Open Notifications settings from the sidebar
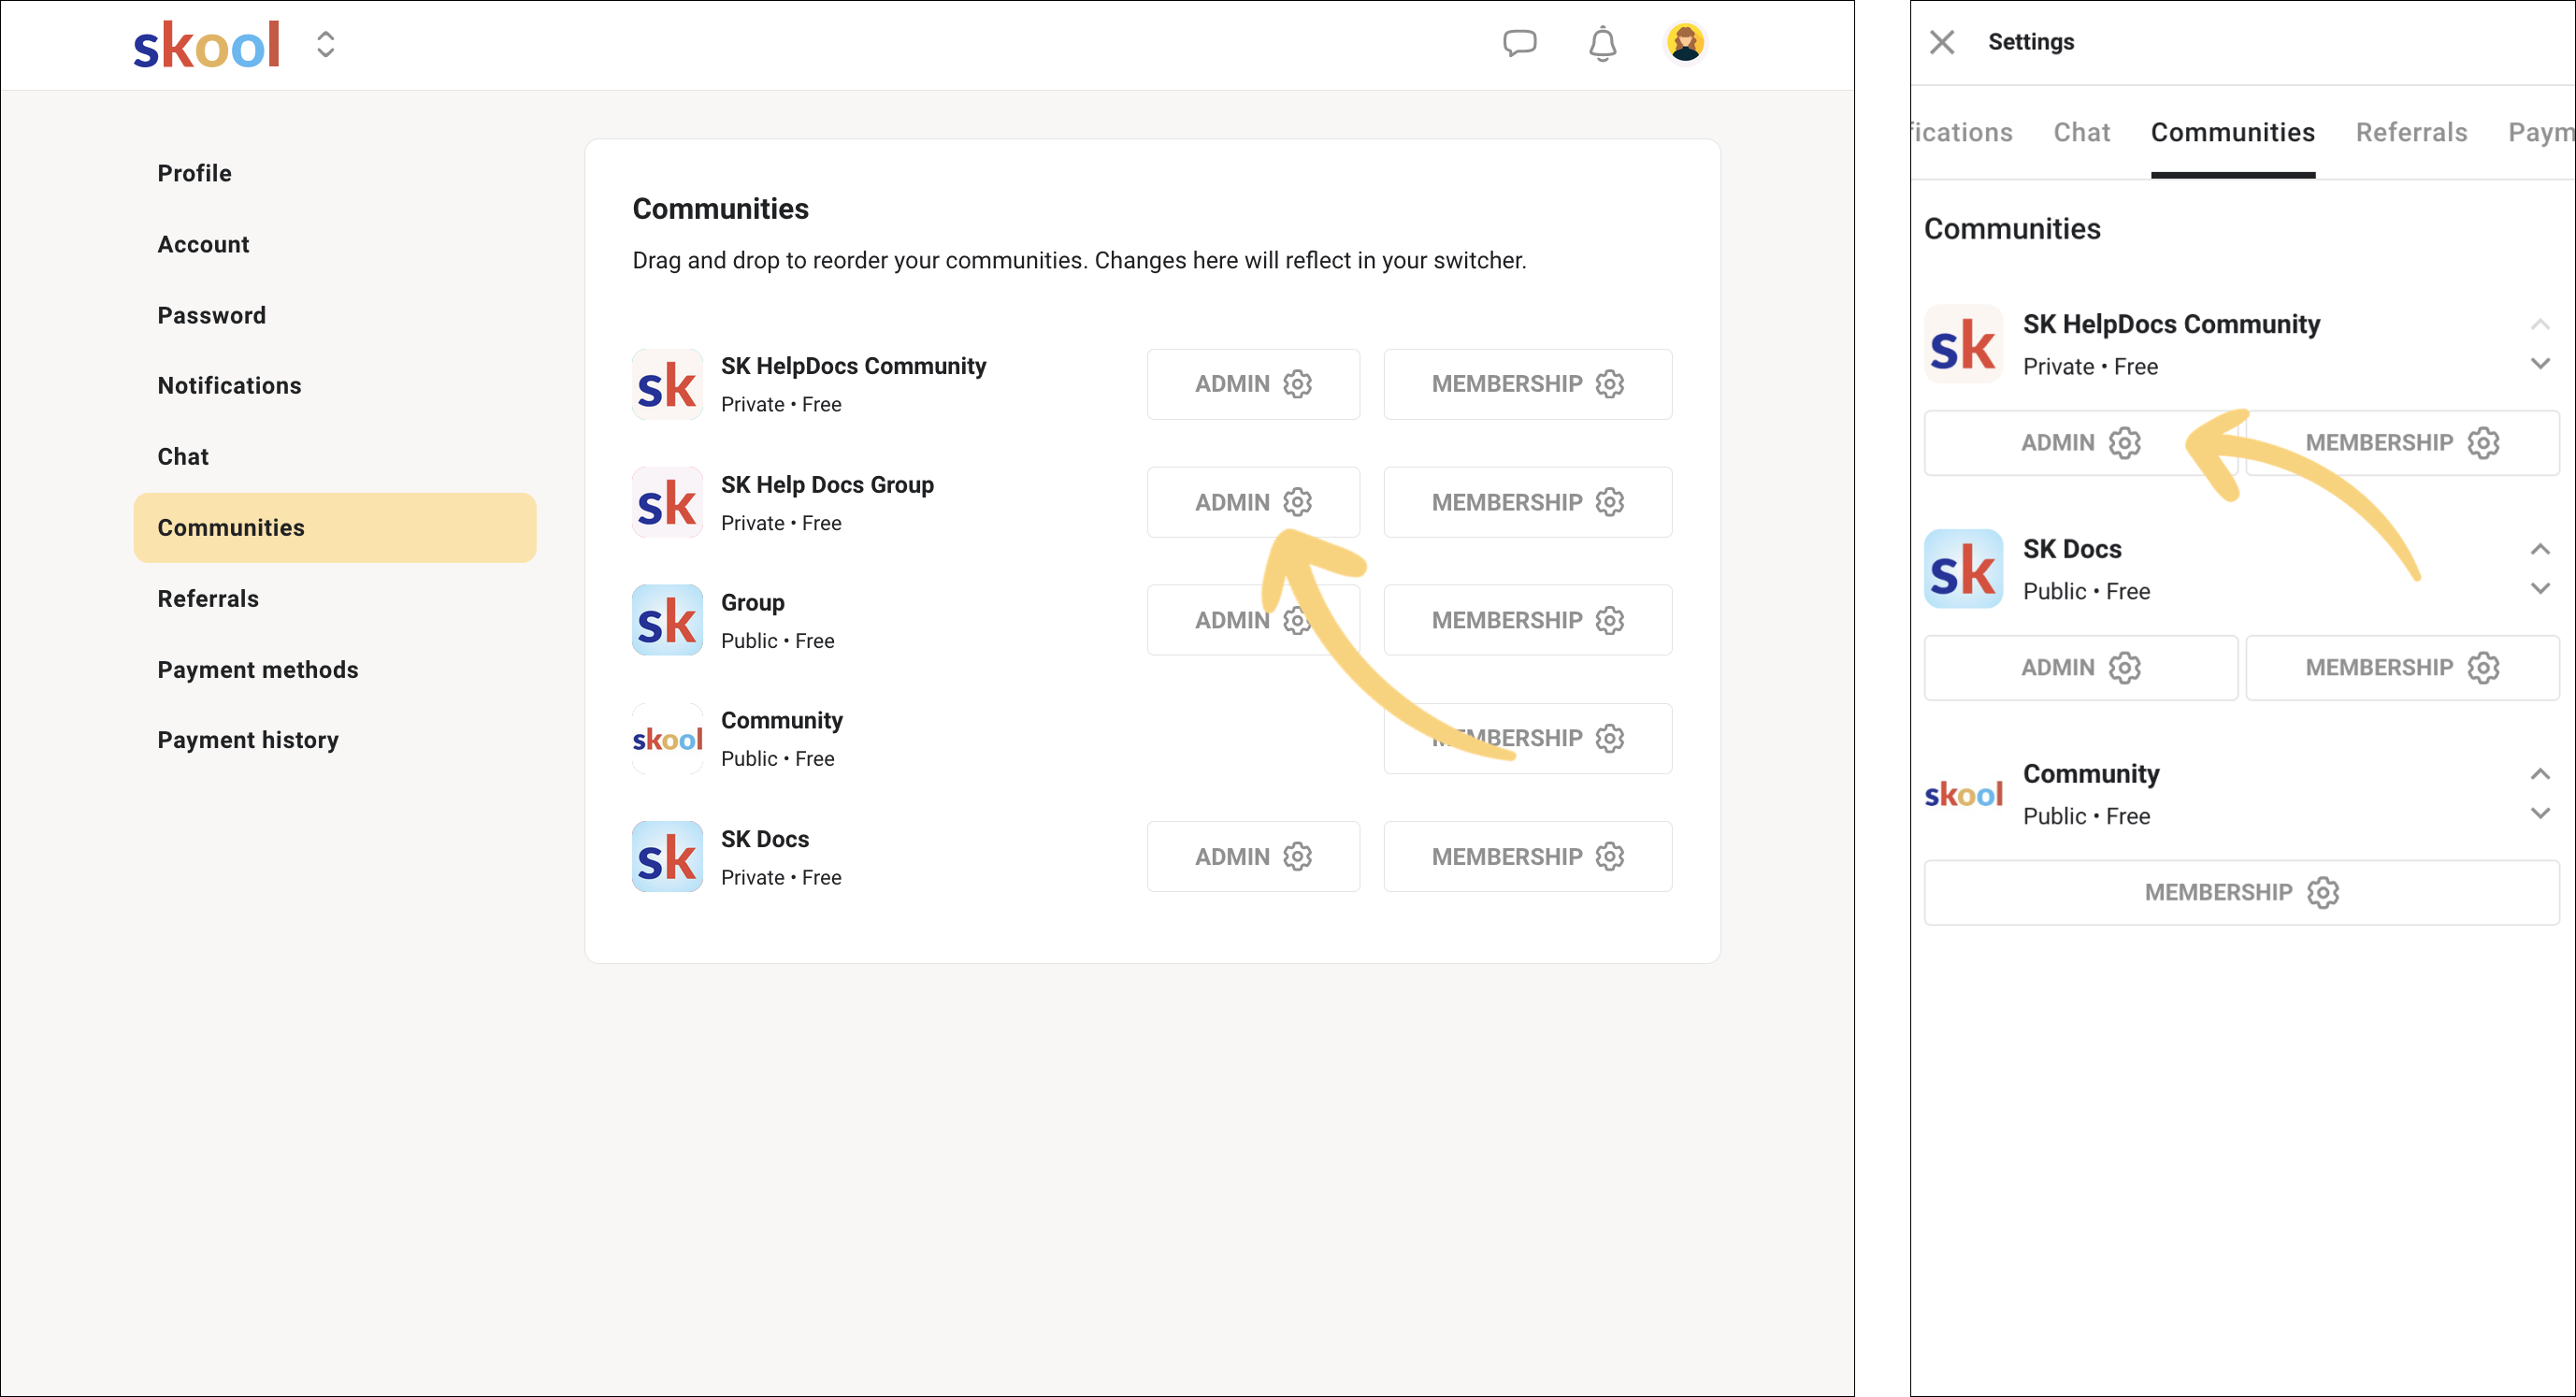Image resolution: width=2576 pixels, height=1397 pixels. pos(229,385)
